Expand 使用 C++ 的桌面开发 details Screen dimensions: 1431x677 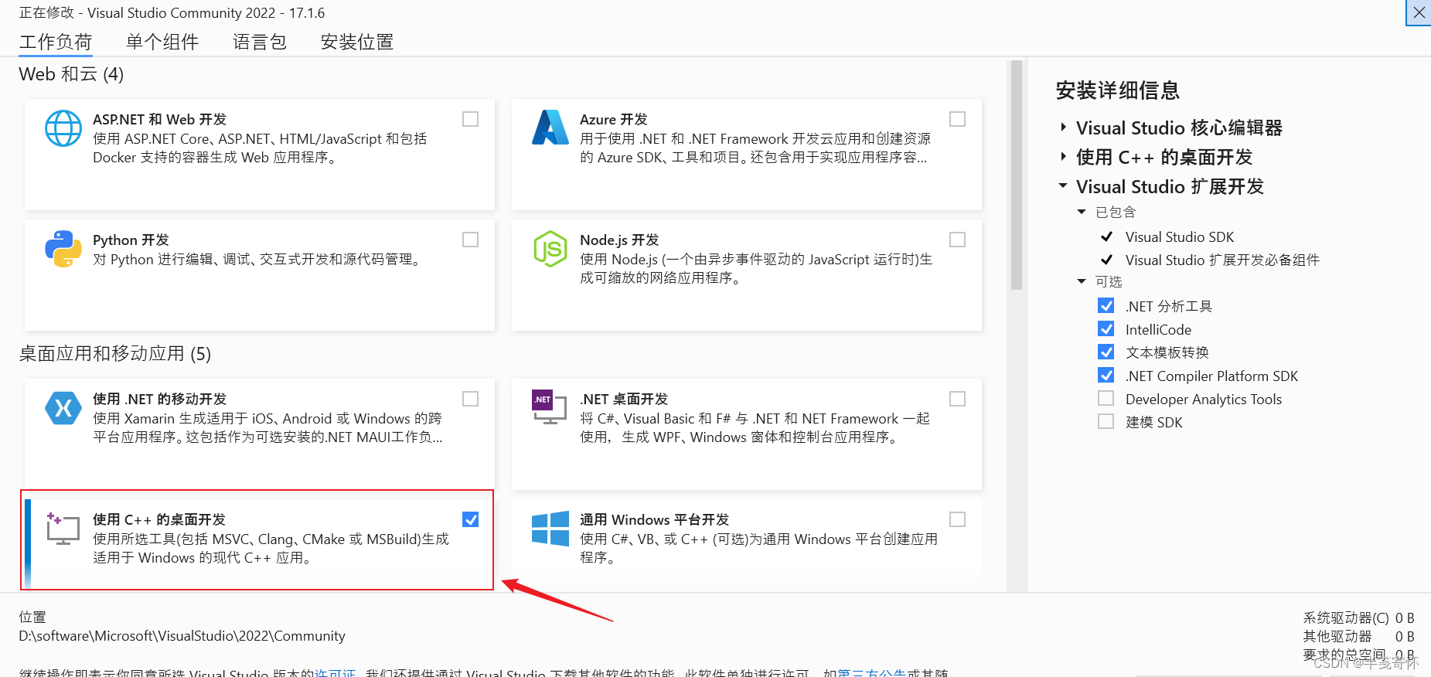click(x=1064, y=157)
